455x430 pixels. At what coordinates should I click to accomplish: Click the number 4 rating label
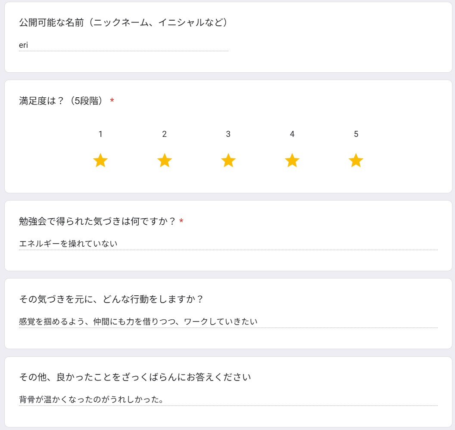(x=292, y=134)
